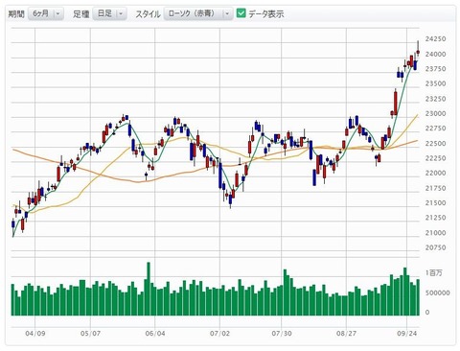Click the 06/04 date axis label
Image resolution: width=460 pixels, height=351 pixels.
[x=155, y=334]
